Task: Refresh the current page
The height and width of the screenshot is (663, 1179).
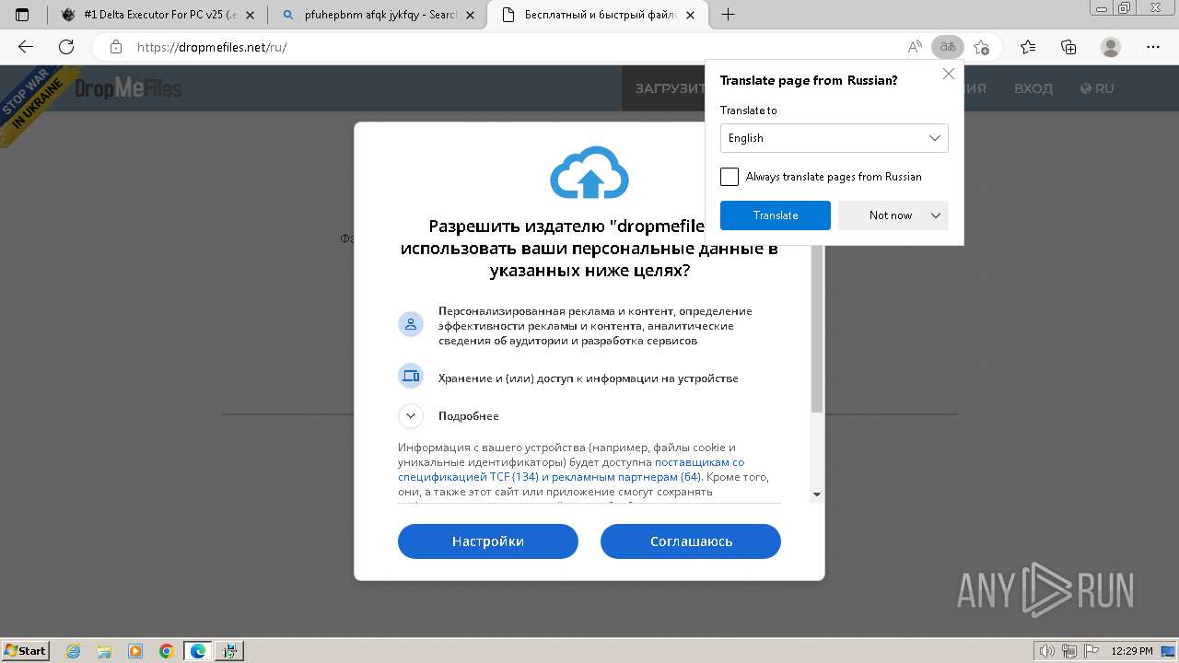Action: tap(66, 47)
